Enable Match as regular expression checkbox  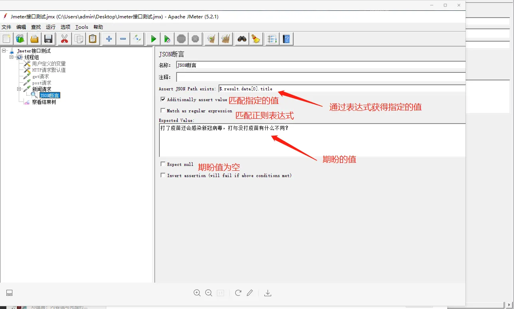click(163, 110)
